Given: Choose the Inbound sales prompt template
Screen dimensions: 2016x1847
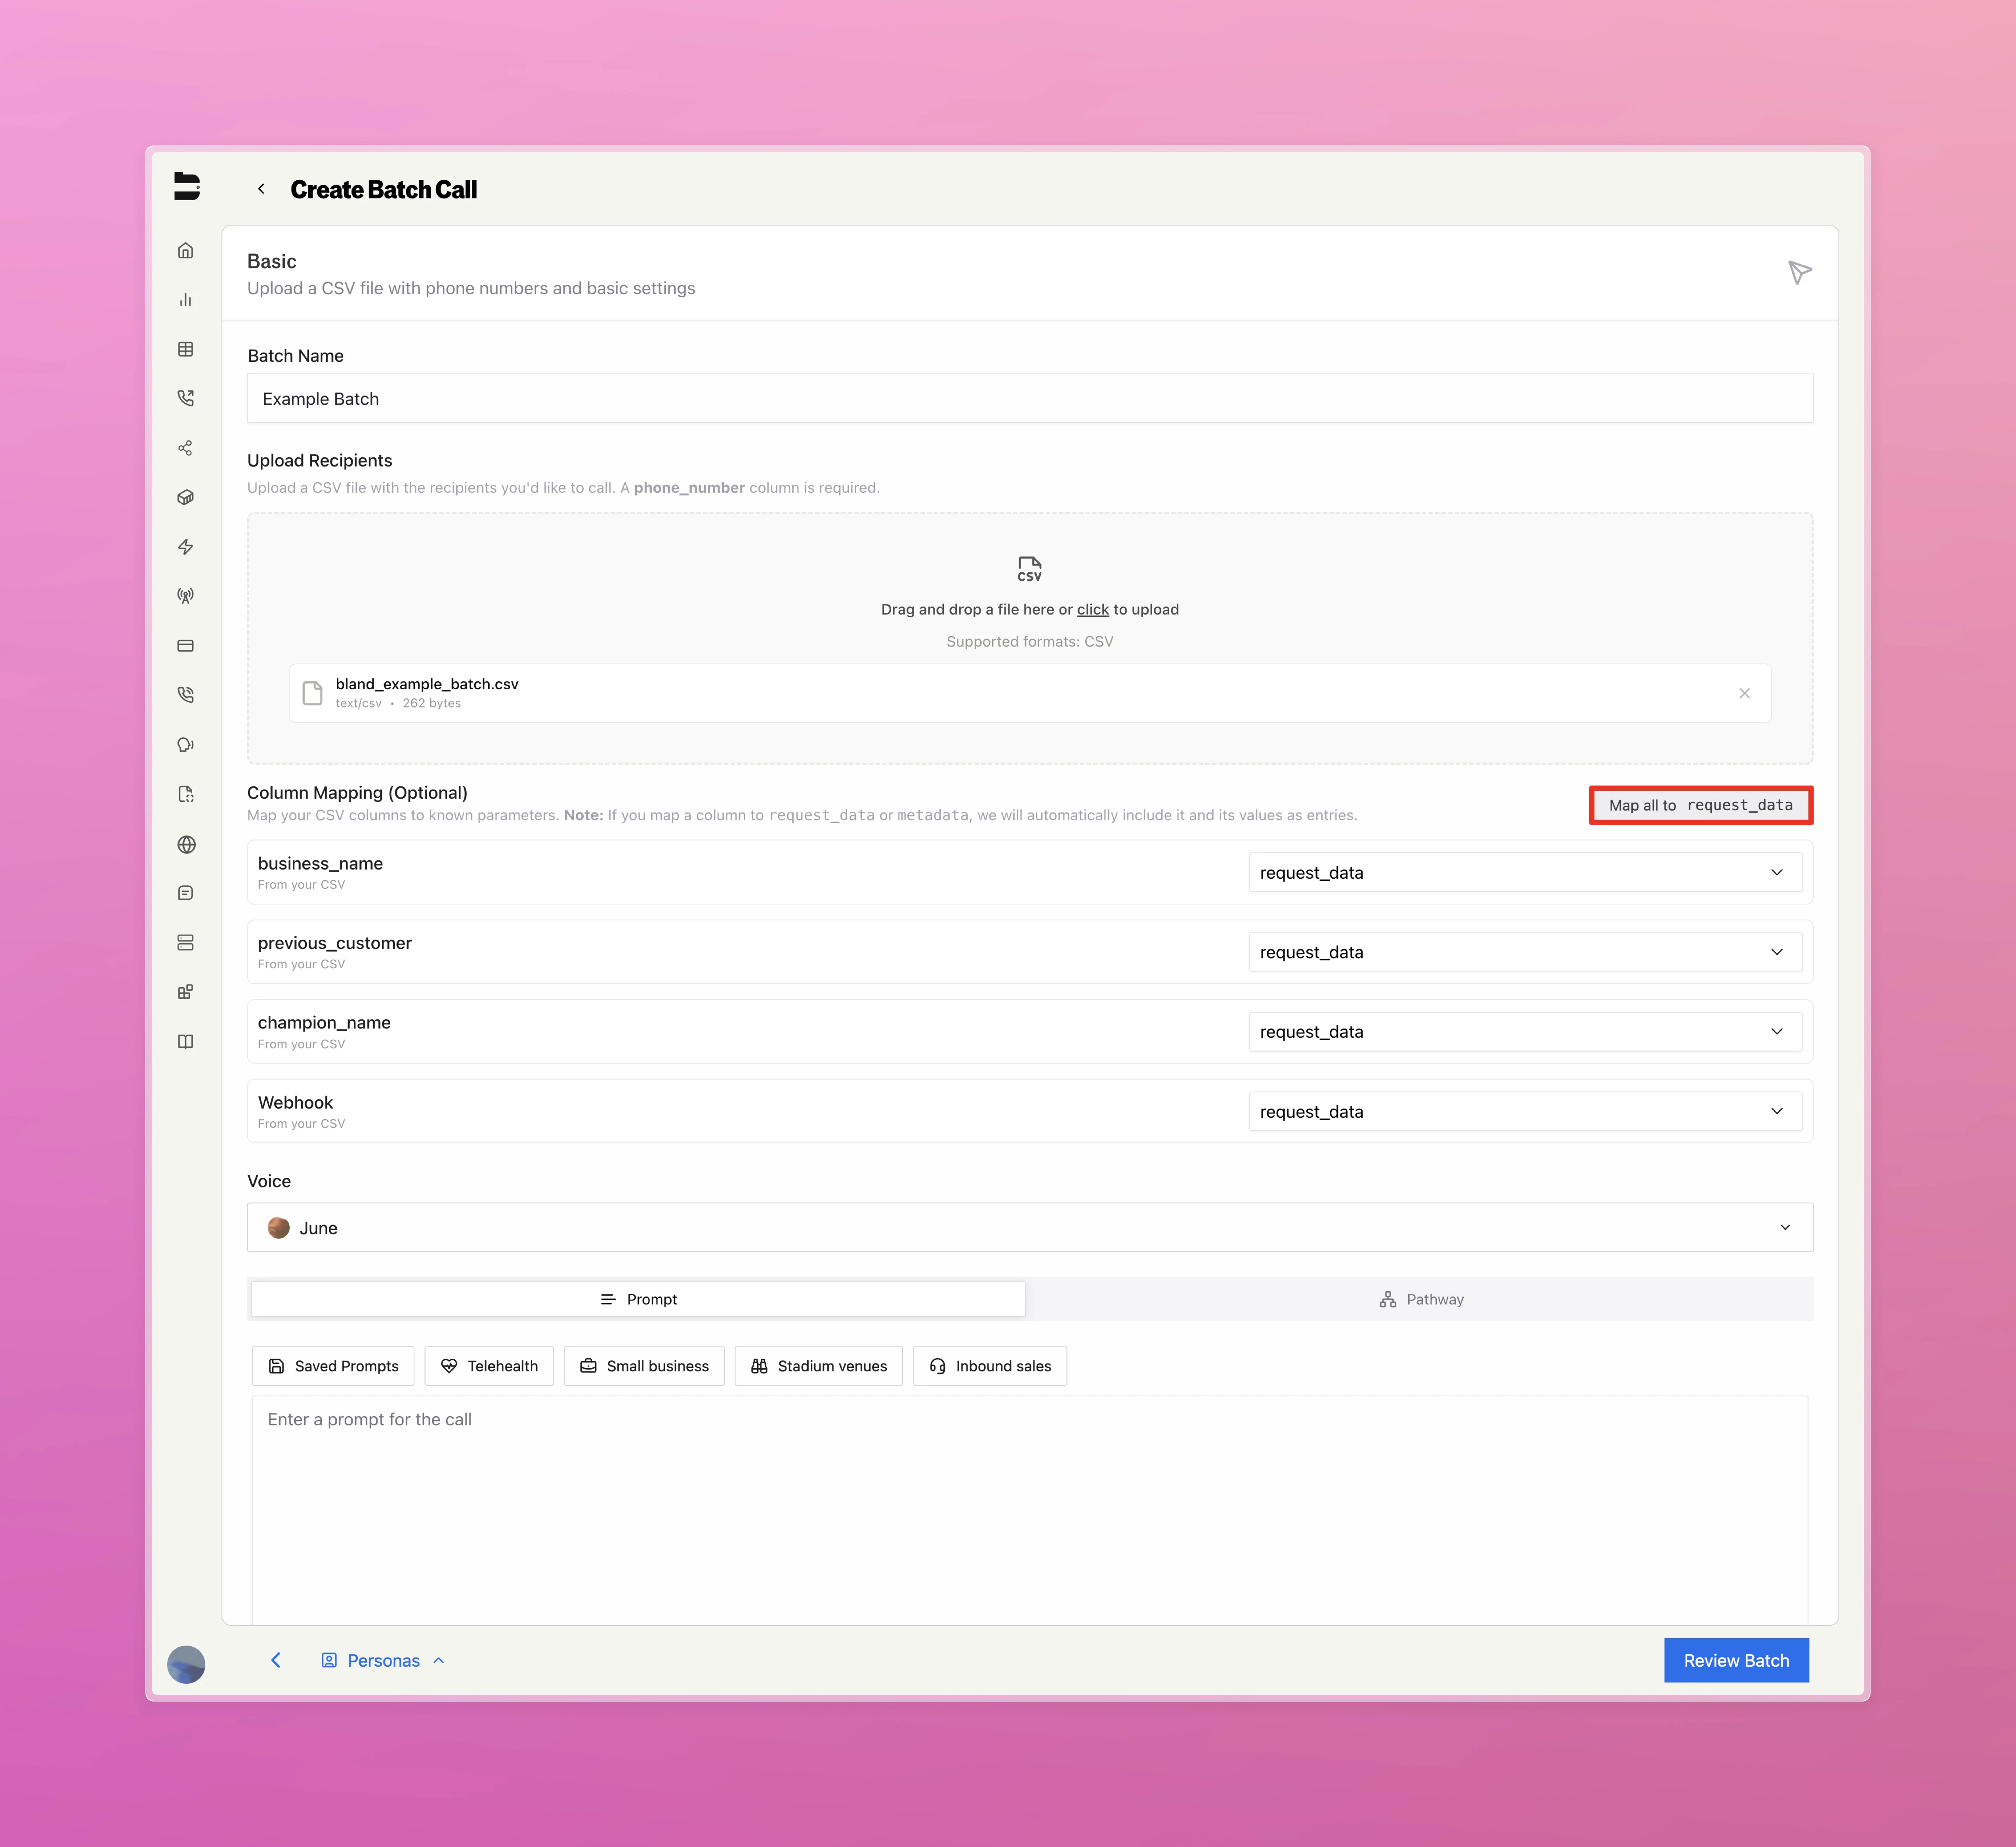Looking at the screenshot, I should 990,1366.
